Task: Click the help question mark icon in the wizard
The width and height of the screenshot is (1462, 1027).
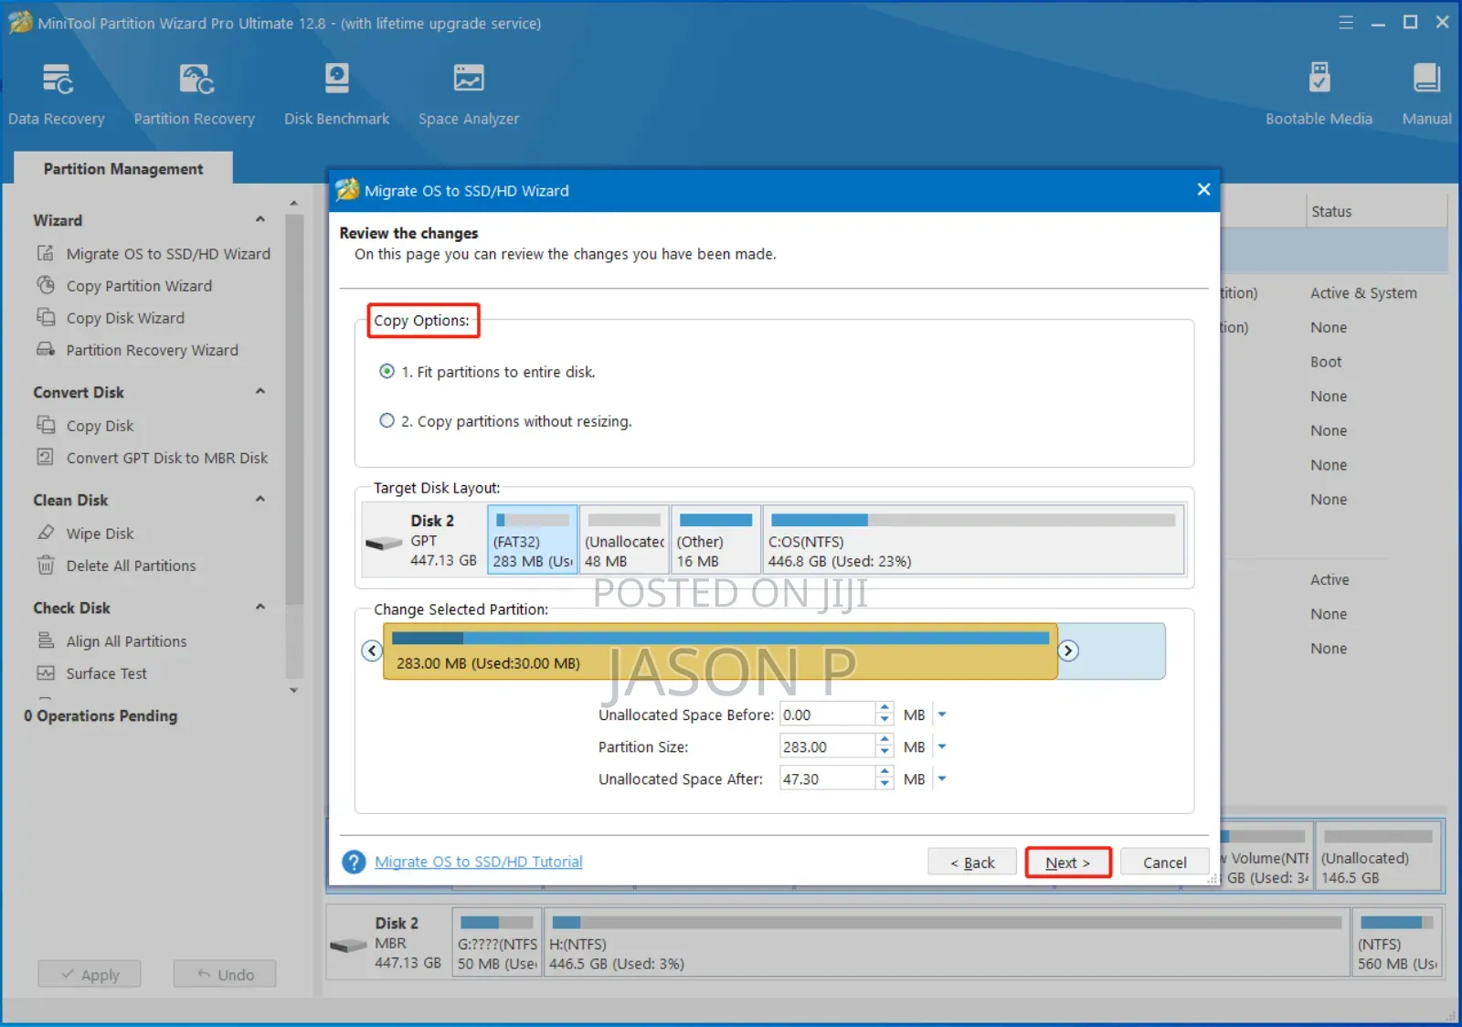Action: click(354, 862)
